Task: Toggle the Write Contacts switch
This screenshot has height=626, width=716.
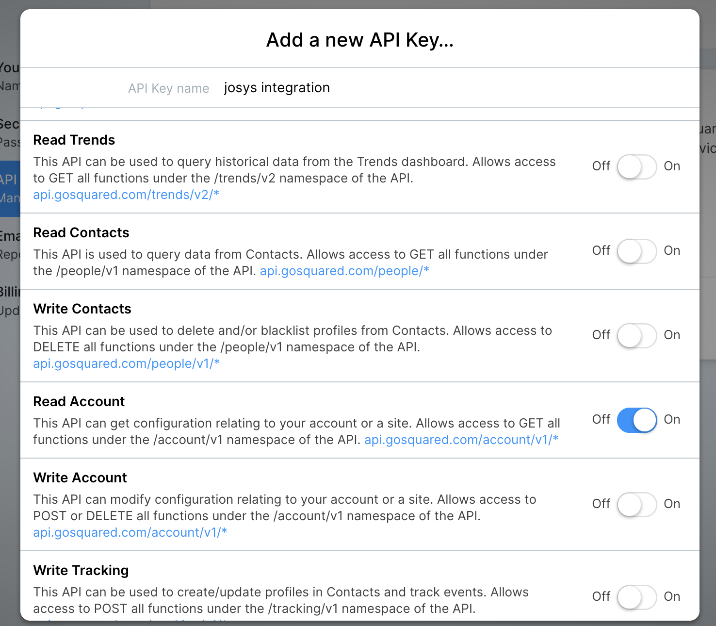Action: coord(637,335)
